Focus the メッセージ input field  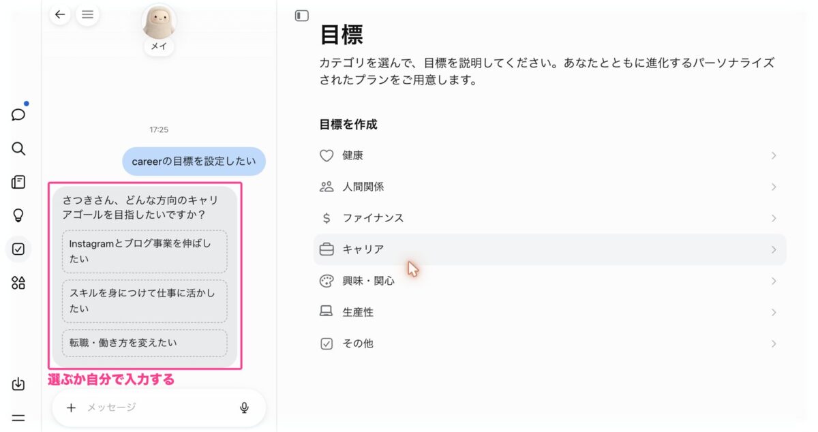coord(159,407)
